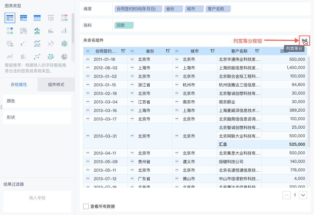Viewport: 314px width, 215px height.
Task: Sort the 省份 column header
Action: (168, 51)
